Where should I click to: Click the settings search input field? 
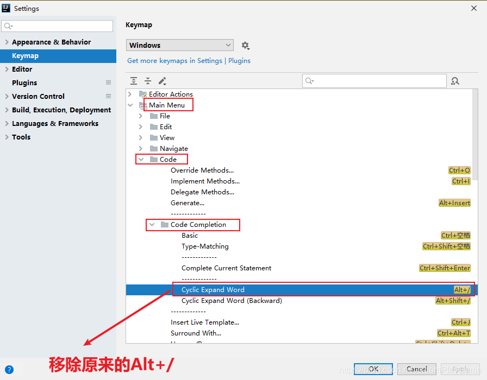(57, 26)
